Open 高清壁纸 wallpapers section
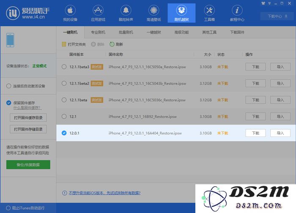Screen dimensions: 296x213 click(153, 13)
